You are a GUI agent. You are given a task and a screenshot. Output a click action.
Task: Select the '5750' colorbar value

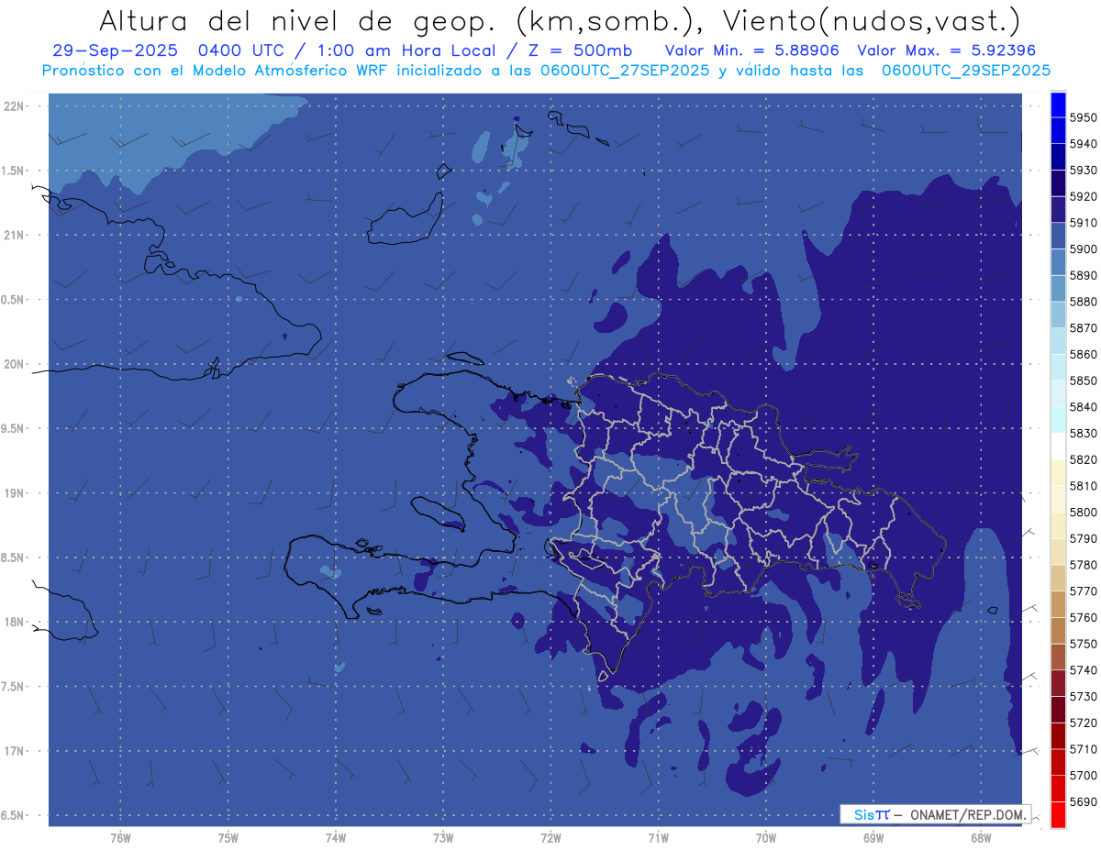coord(1083,644)
